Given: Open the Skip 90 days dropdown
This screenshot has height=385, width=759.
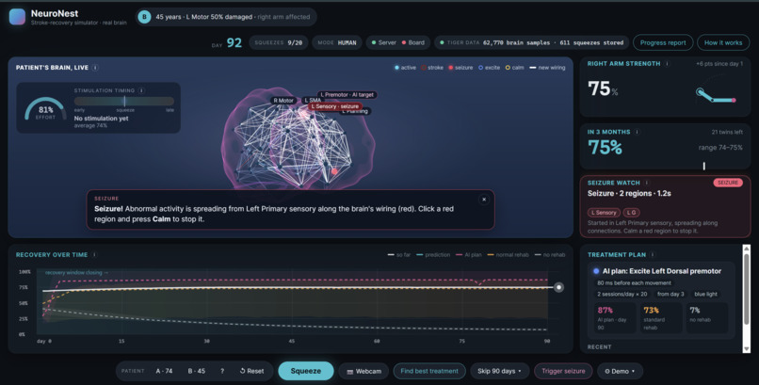Looking at the screenshot, I should pos(499,371).
